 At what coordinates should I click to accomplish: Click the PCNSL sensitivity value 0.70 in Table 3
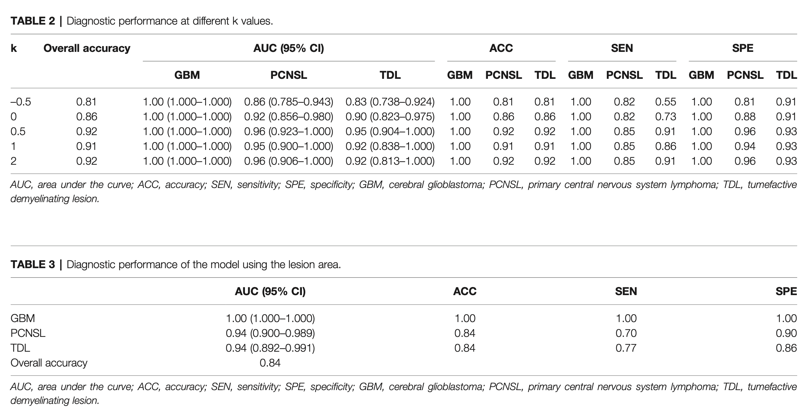point(626,333)
